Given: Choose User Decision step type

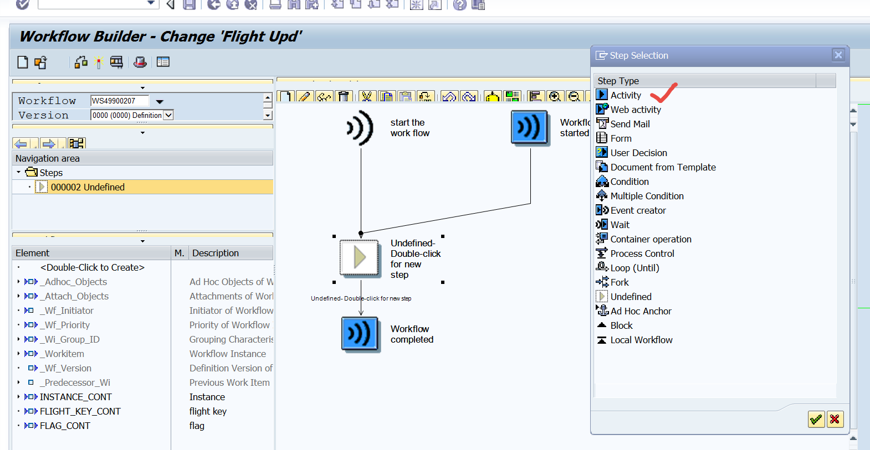Looking at the screenshot, I should (x=638, y=153).
